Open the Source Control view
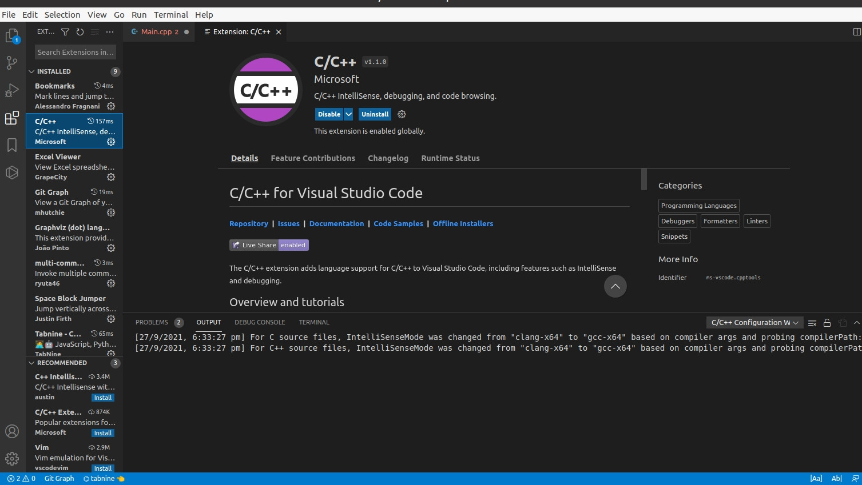Viewport: 862px width, 485px height. pos(12,63)
